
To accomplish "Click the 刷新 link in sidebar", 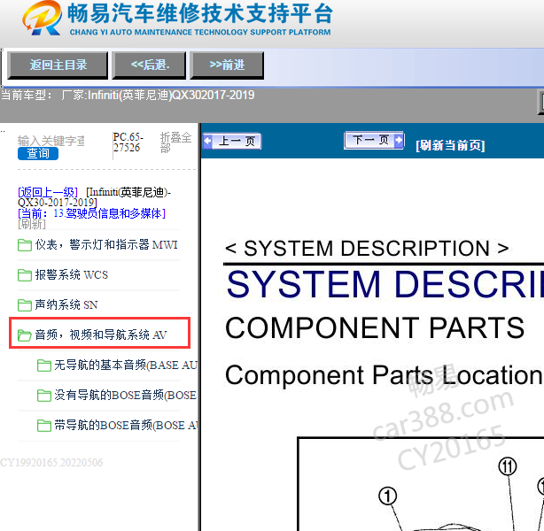I will 32,224.
